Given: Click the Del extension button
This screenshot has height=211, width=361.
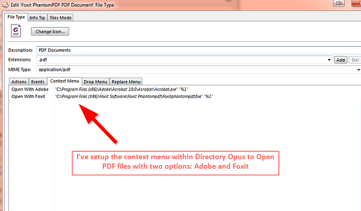Looking at the screenshot, I should coord(355,60).
